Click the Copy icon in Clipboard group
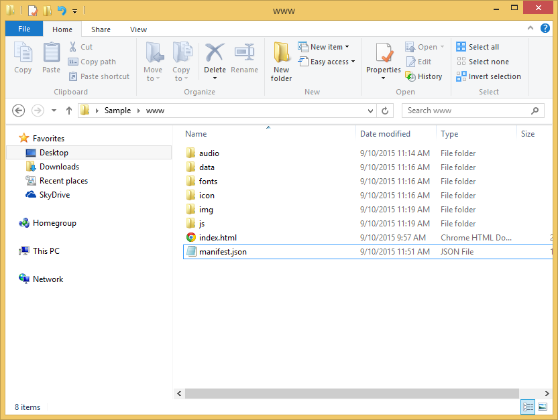Image resolution: width=558 pixels, height=420 pixels. (x=23, y=52)
